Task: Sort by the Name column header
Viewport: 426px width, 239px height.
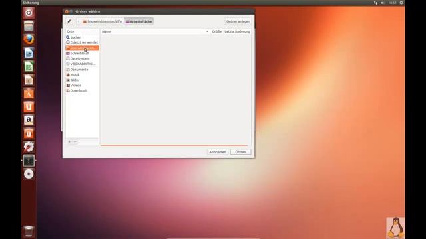Action: (x=155, y=31)
